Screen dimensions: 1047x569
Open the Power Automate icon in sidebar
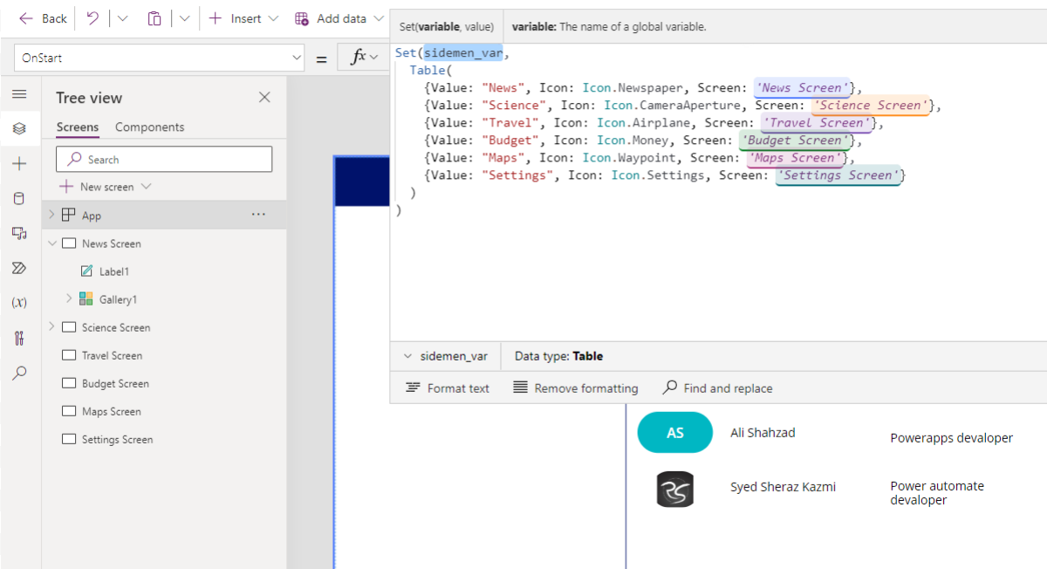click(19, 268)
